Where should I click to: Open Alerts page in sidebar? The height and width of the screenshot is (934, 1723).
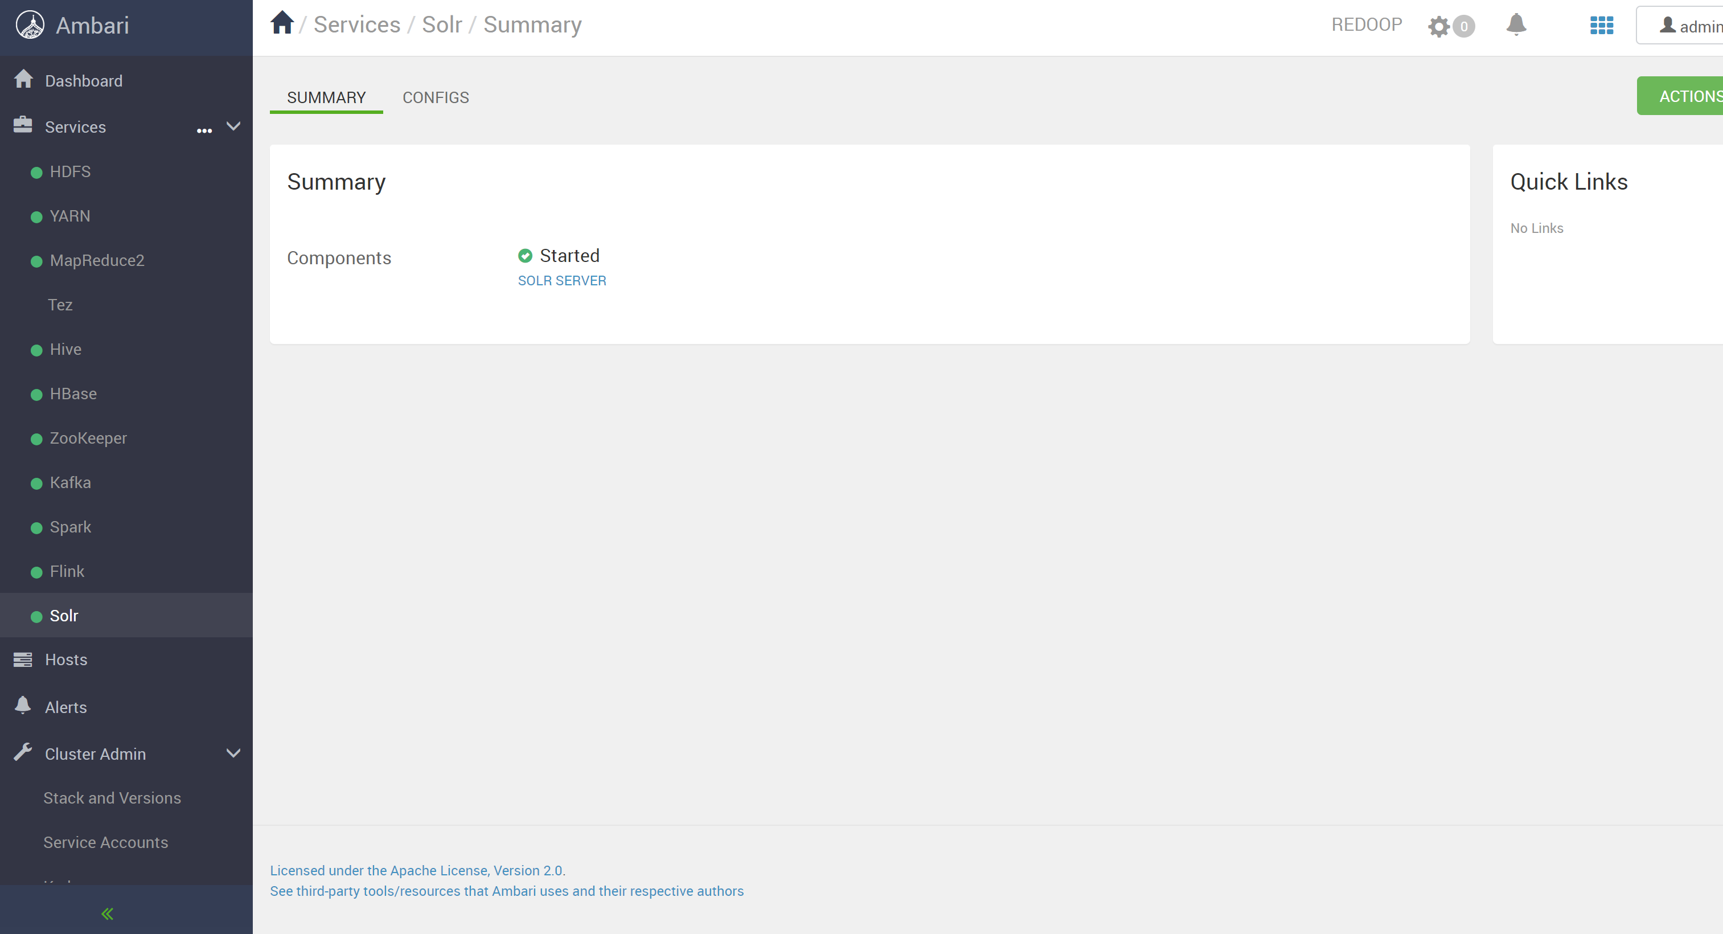pos(65,707)
